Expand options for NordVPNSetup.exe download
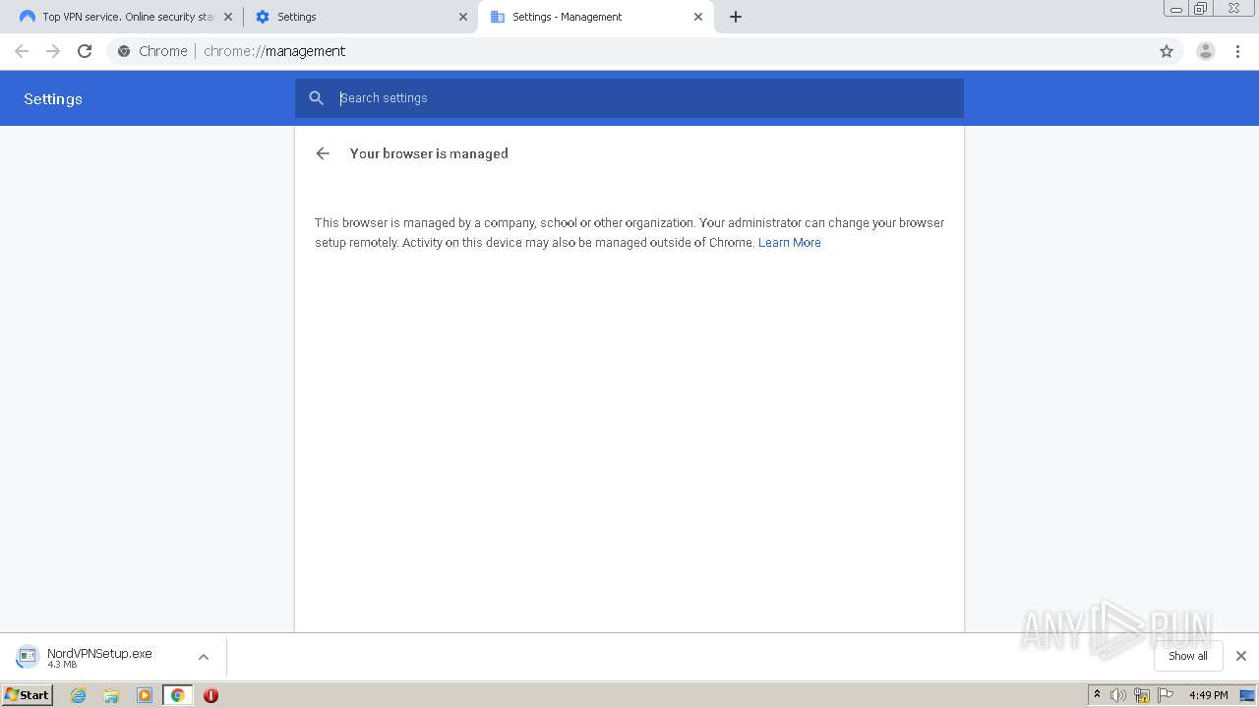Viewport: 1259px width, 708px height. click(204, 657)
